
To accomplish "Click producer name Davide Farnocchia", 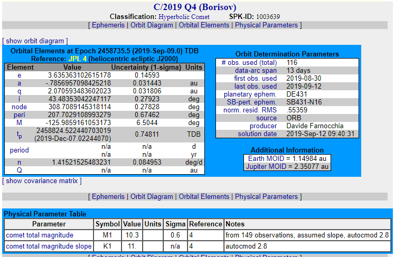I will (315, 126).
